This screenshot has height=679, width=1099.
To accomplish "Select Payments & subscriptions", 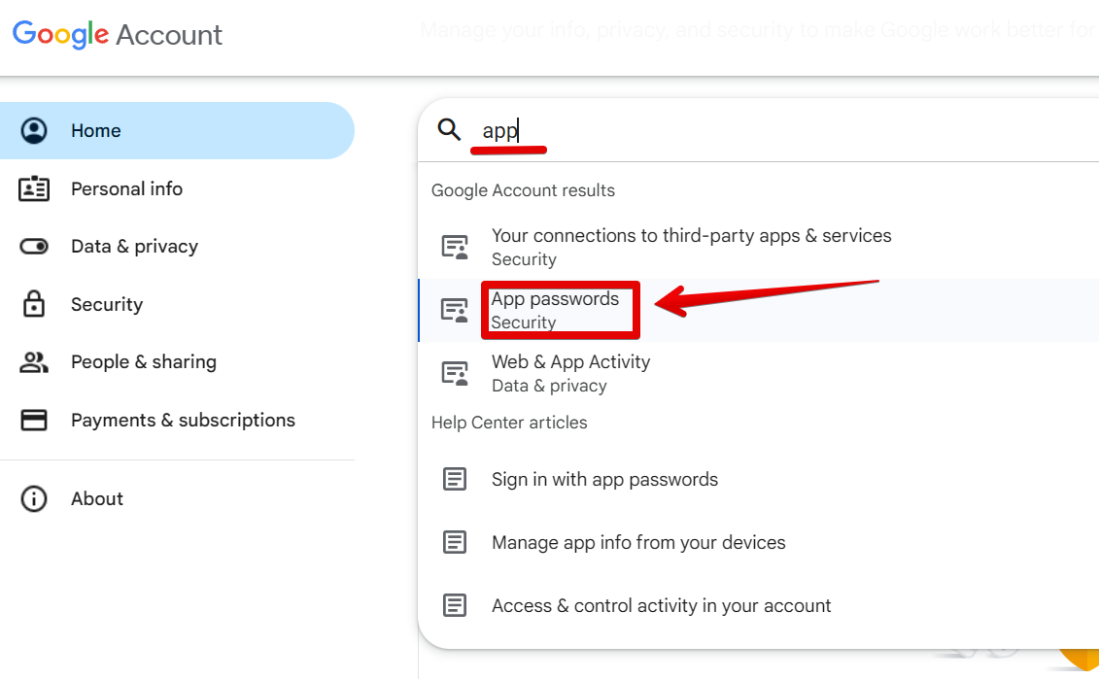I will pos(177,420).
